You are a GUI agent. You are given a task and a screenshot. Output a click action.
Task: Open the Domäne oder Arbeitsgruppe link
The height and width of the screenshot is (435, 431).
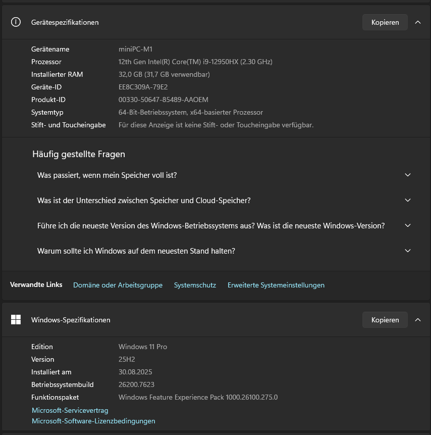[118, 285]
